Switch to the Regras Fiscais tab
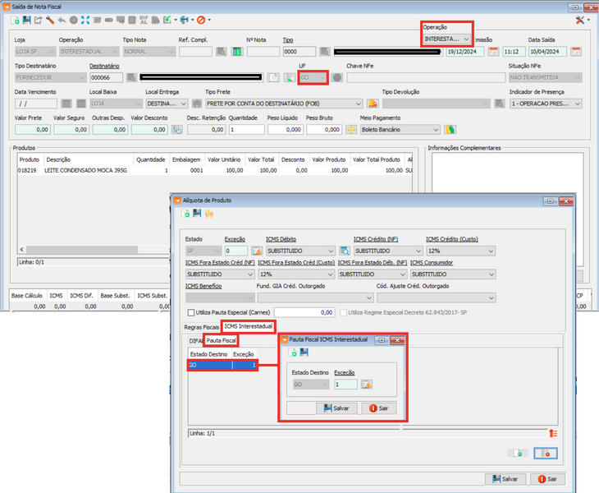Screen dimensions: 599x493 point(201,327)
